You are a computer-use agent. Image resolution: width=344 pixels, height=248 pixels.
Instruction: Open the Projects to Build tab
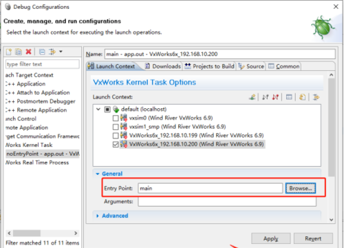tap(209, 66)
